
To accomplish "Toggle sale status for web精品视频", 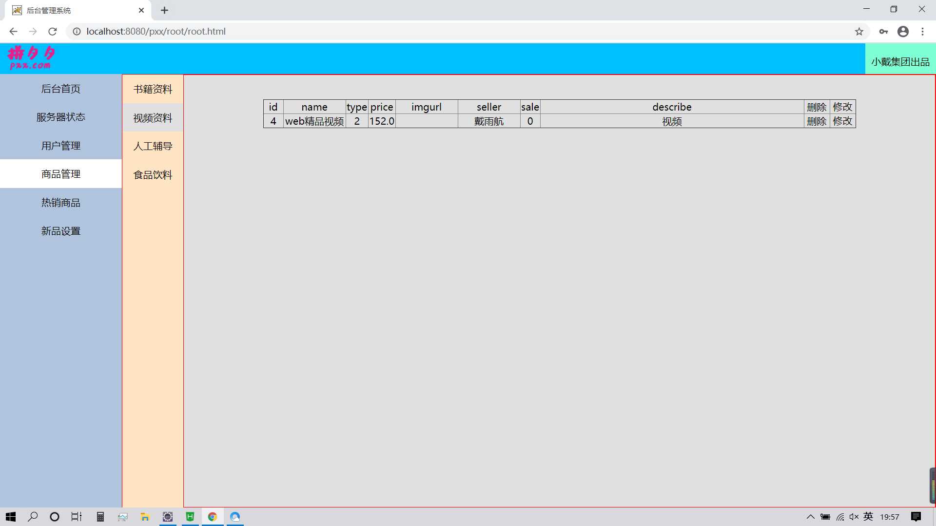I will [x=530, y=121].
